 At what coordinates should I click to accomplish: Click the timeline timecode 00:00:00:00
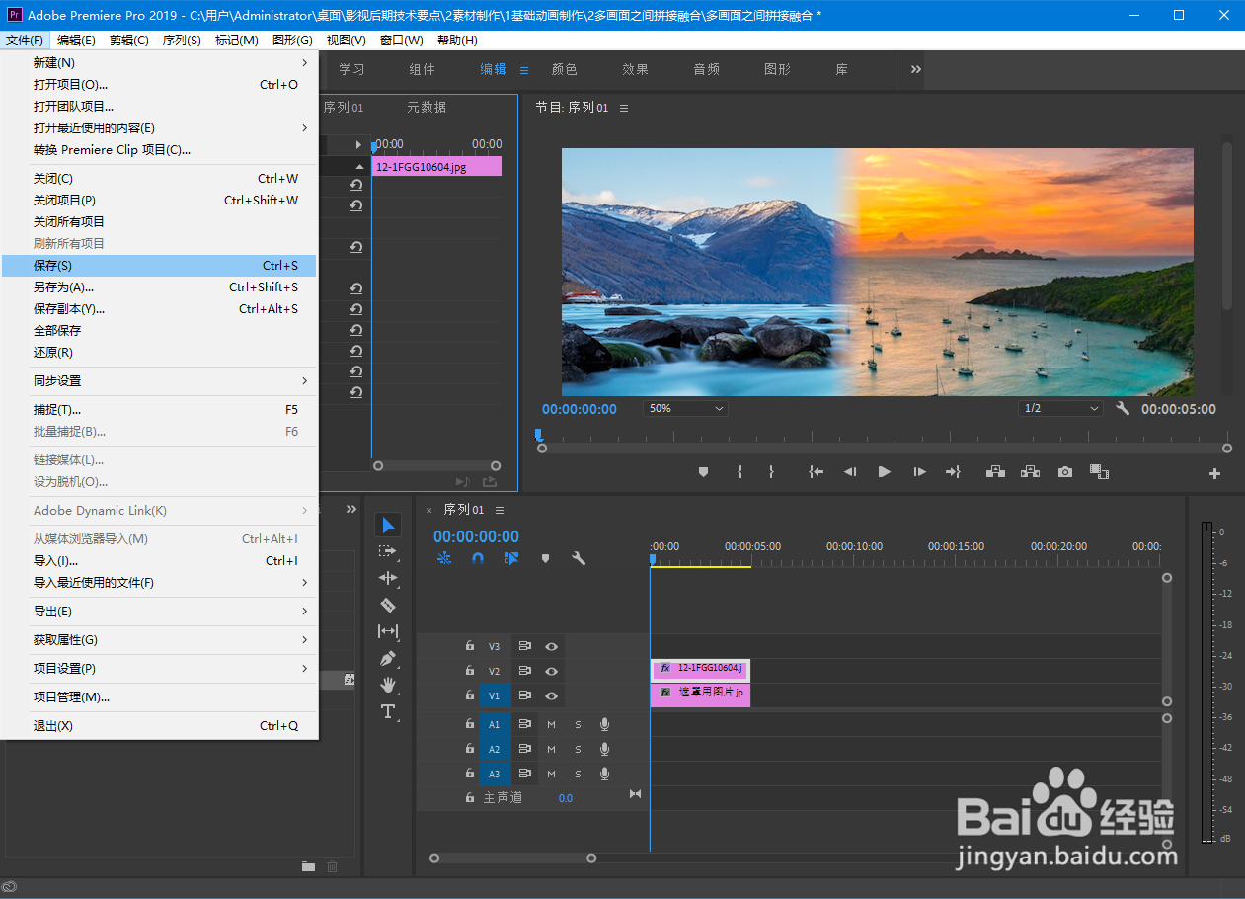(x=476, y=536)
